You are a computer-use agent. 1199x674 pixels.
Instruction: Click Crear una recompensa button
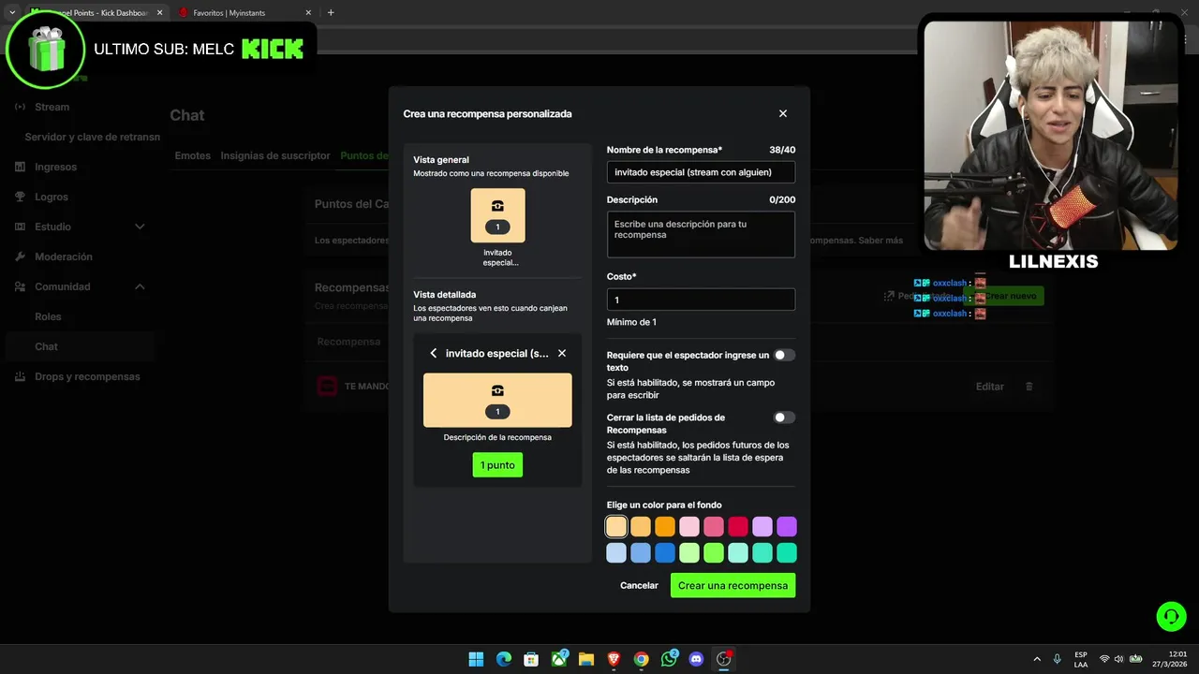(x=733, y=585)
